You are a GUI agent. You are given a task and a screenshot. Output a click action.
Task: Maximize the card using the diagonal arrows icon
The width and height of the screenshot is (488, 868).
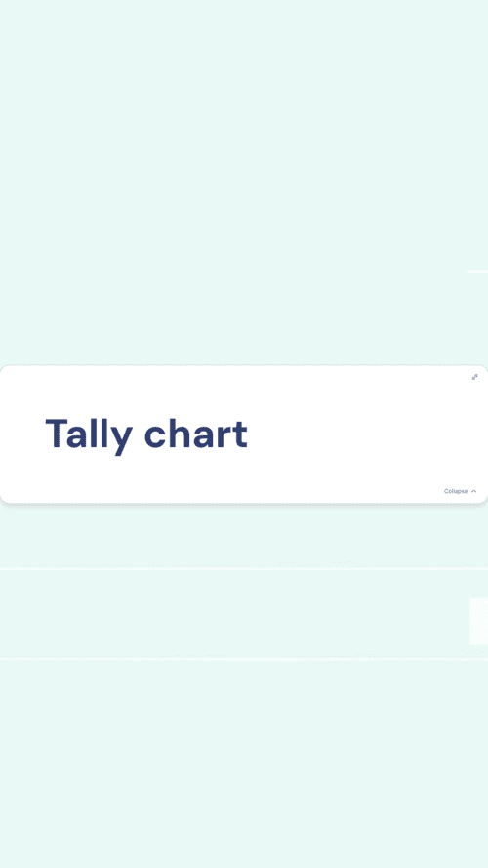coord(474,377)
